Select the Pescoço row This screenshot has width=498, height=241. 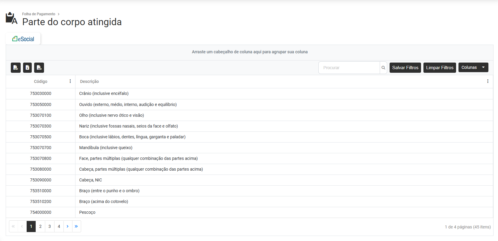(x=87, y=212)
